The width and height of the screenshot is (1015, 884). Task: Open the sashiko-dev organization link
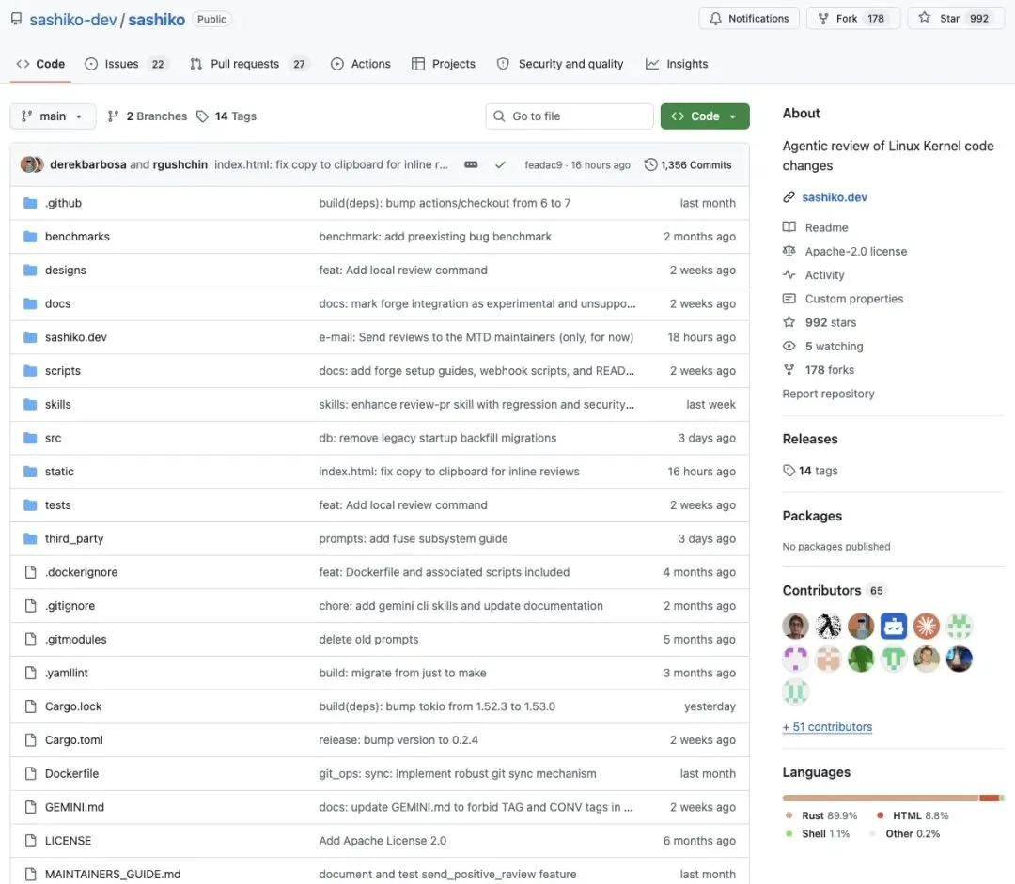pos(73,20)
